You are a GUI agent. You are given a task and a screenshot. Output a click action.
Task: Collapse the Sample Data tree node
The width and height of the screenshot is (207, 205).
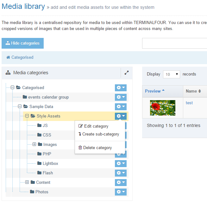tap(20, 106)
